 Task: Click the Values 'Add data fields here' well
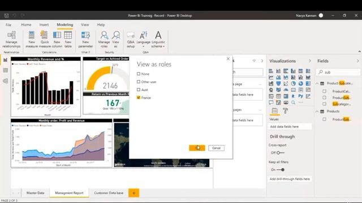[x=290, y=126]
